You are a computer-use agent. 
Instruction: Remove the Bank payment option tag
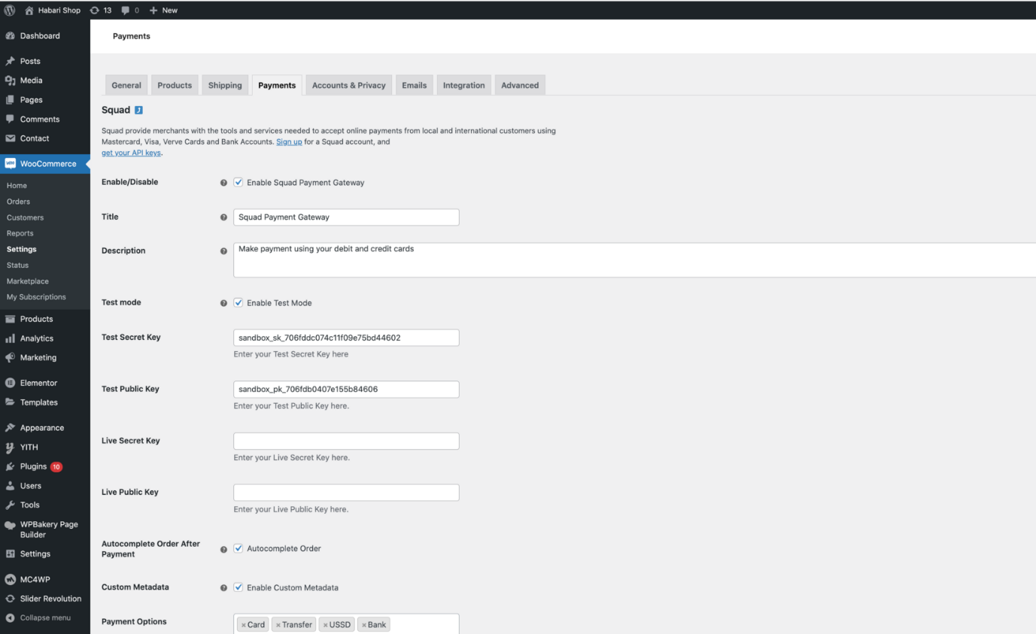[x=364, y=625]
